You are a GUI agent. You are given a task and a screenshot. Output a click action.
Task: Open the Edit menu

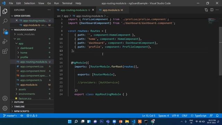18,3
